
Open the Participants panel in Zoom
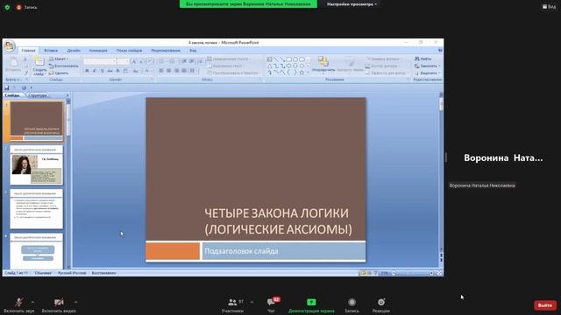pyautogui.click(x=232, y=305)
